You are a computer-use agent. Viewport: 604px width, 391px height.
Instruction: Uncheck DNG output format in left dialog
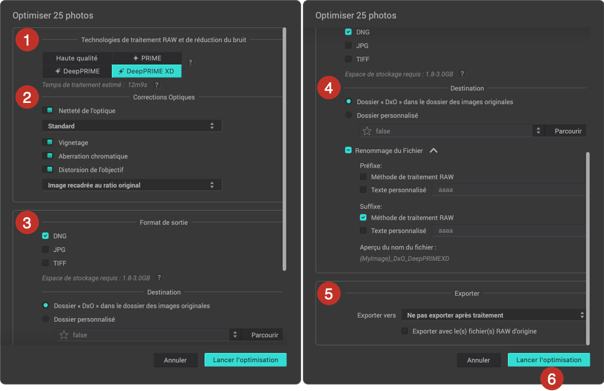[x=46, y=236]
